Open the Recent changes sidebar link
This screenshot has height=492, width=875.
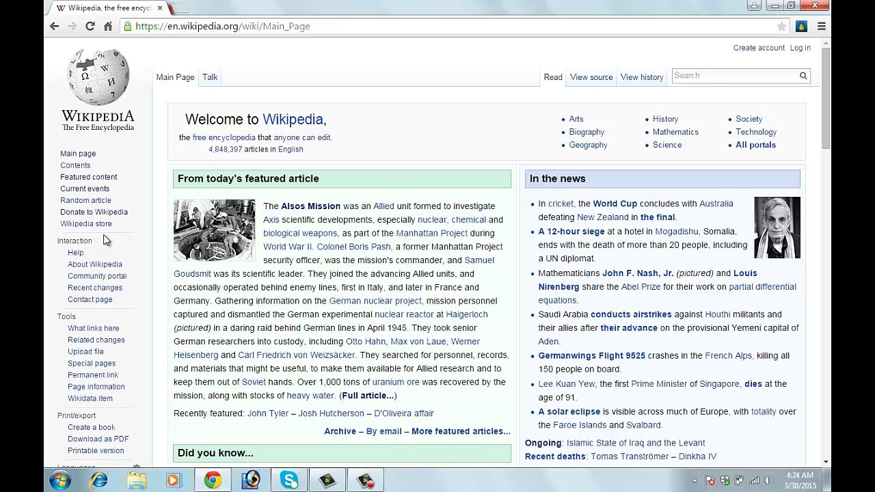[x=95, y=288]
